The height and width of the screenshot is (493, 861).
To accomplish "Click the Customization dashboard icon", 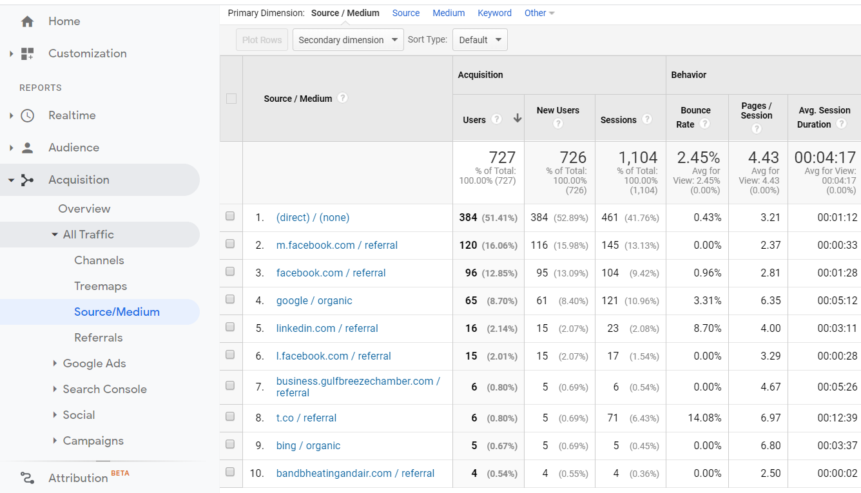I will tap(27, 53).
